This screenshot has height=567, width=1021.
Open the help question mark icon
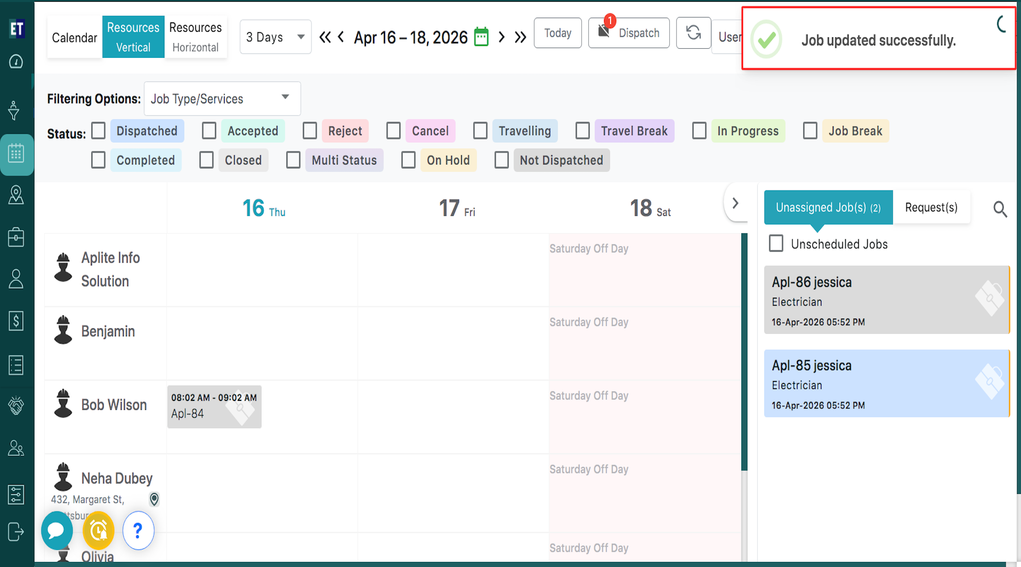(138, 531)
